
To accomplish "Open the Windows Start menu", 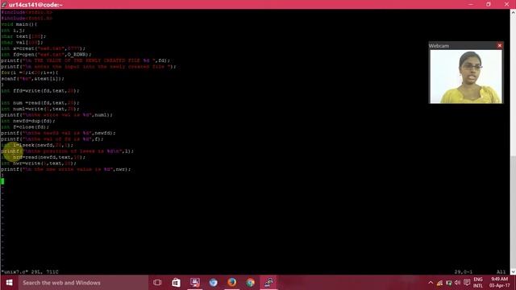I will coord(9,283).
